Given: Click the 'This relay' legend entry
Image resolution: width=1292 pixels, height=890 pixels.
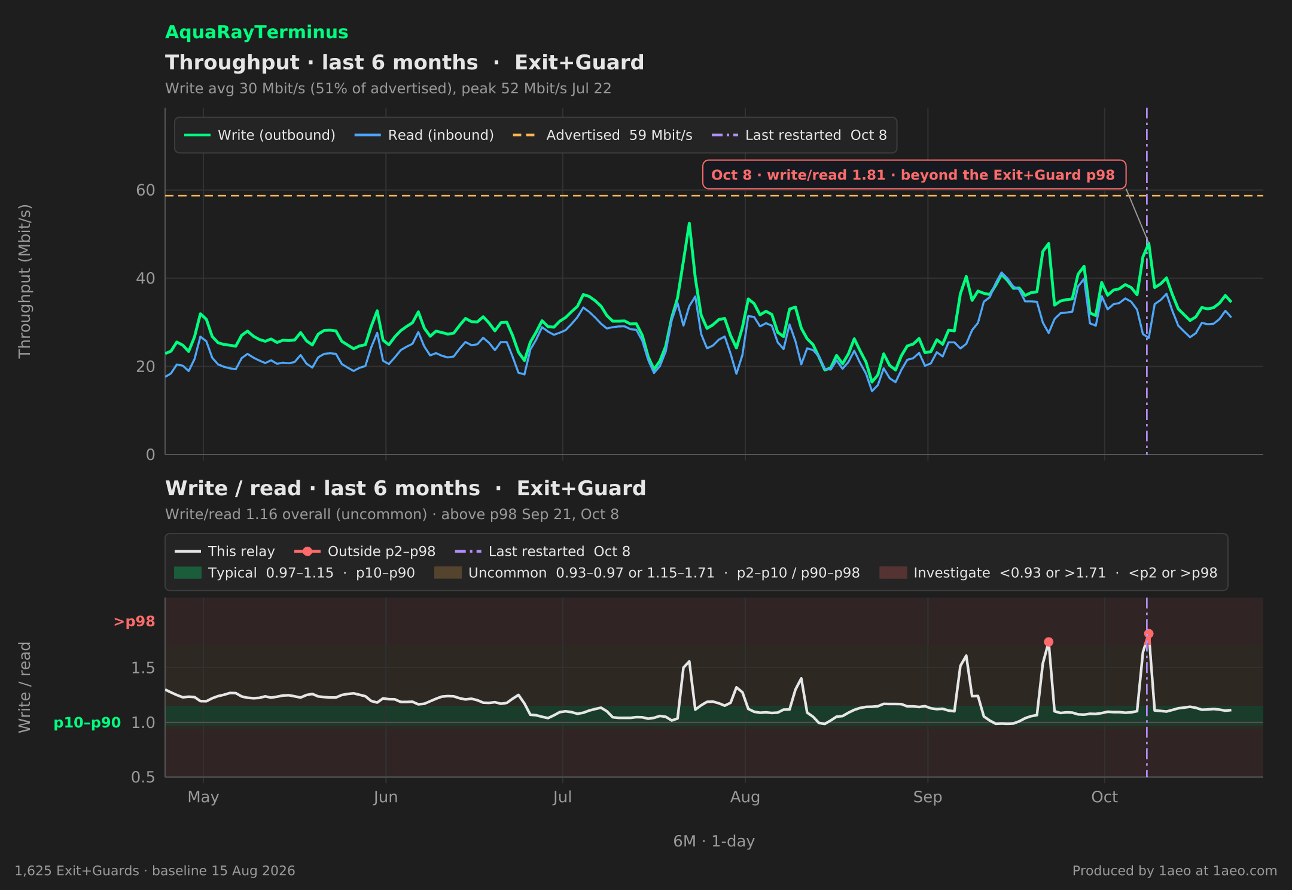Looking at the screenshot, I should coord(225,551).
